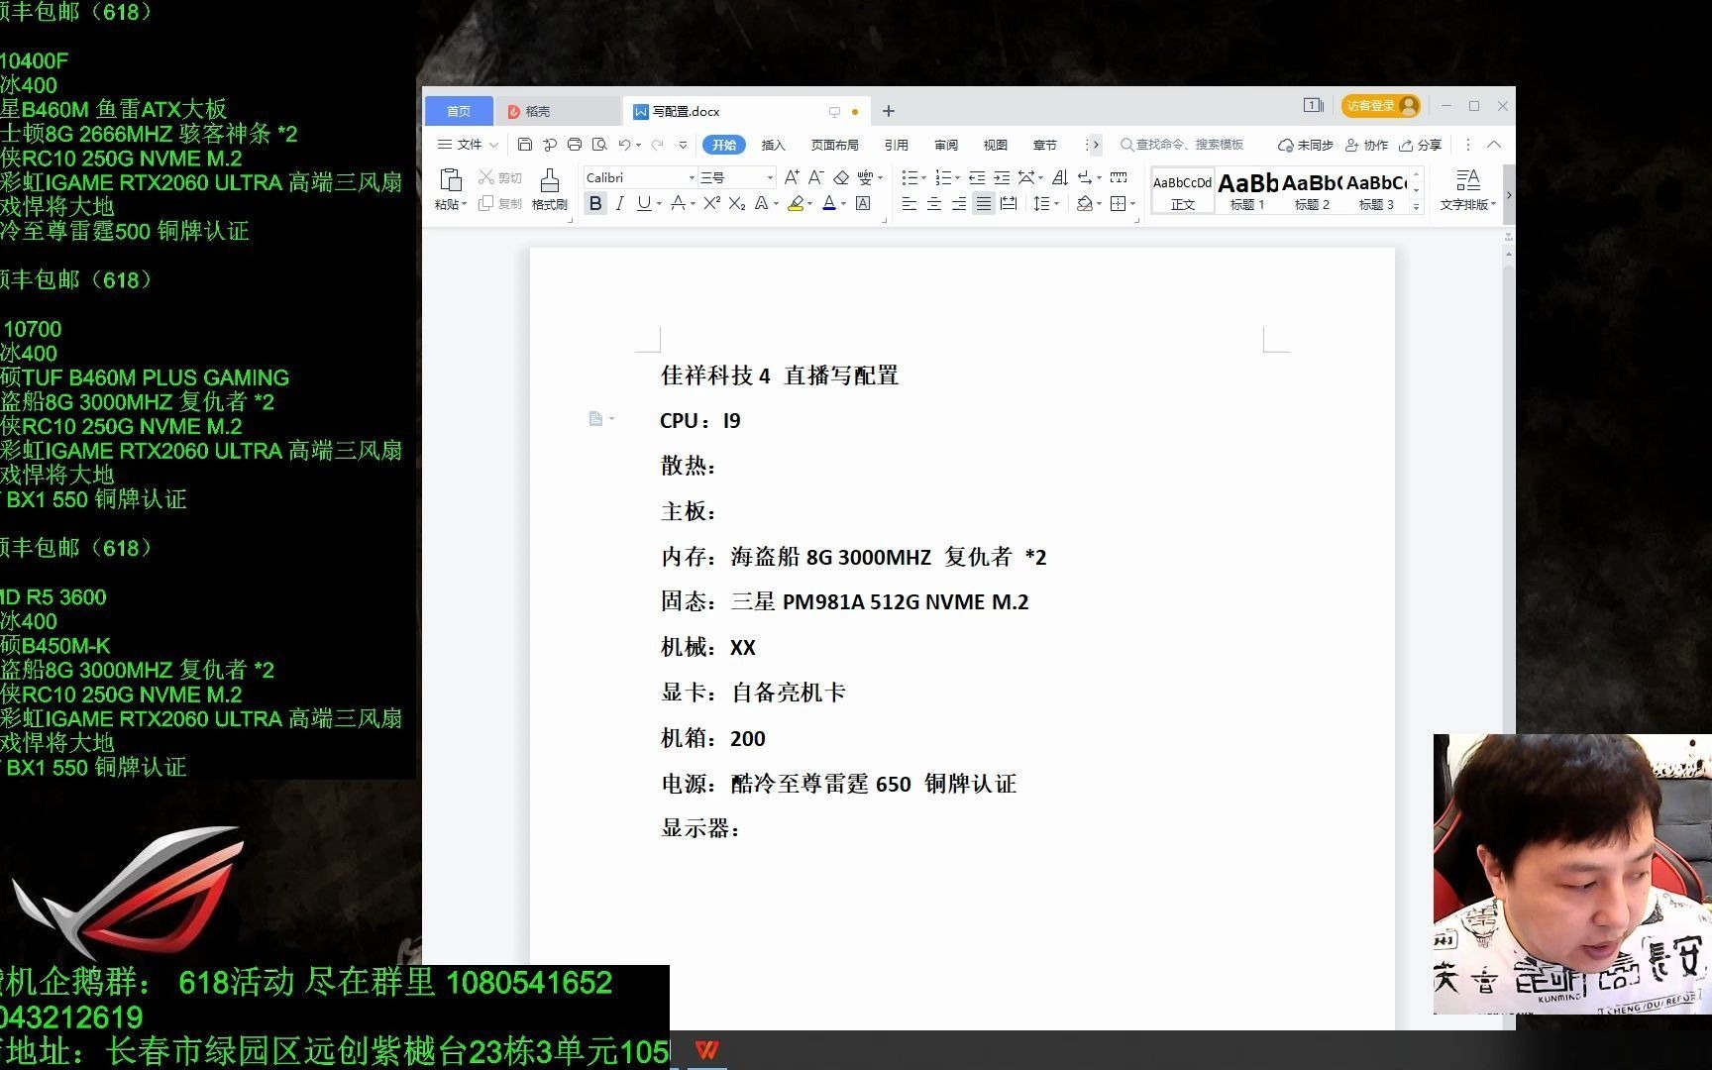The width and height of the screenshot is (1712, 1070).
Task: Switch to the 首页 home tab
Action: pos(459,111)
